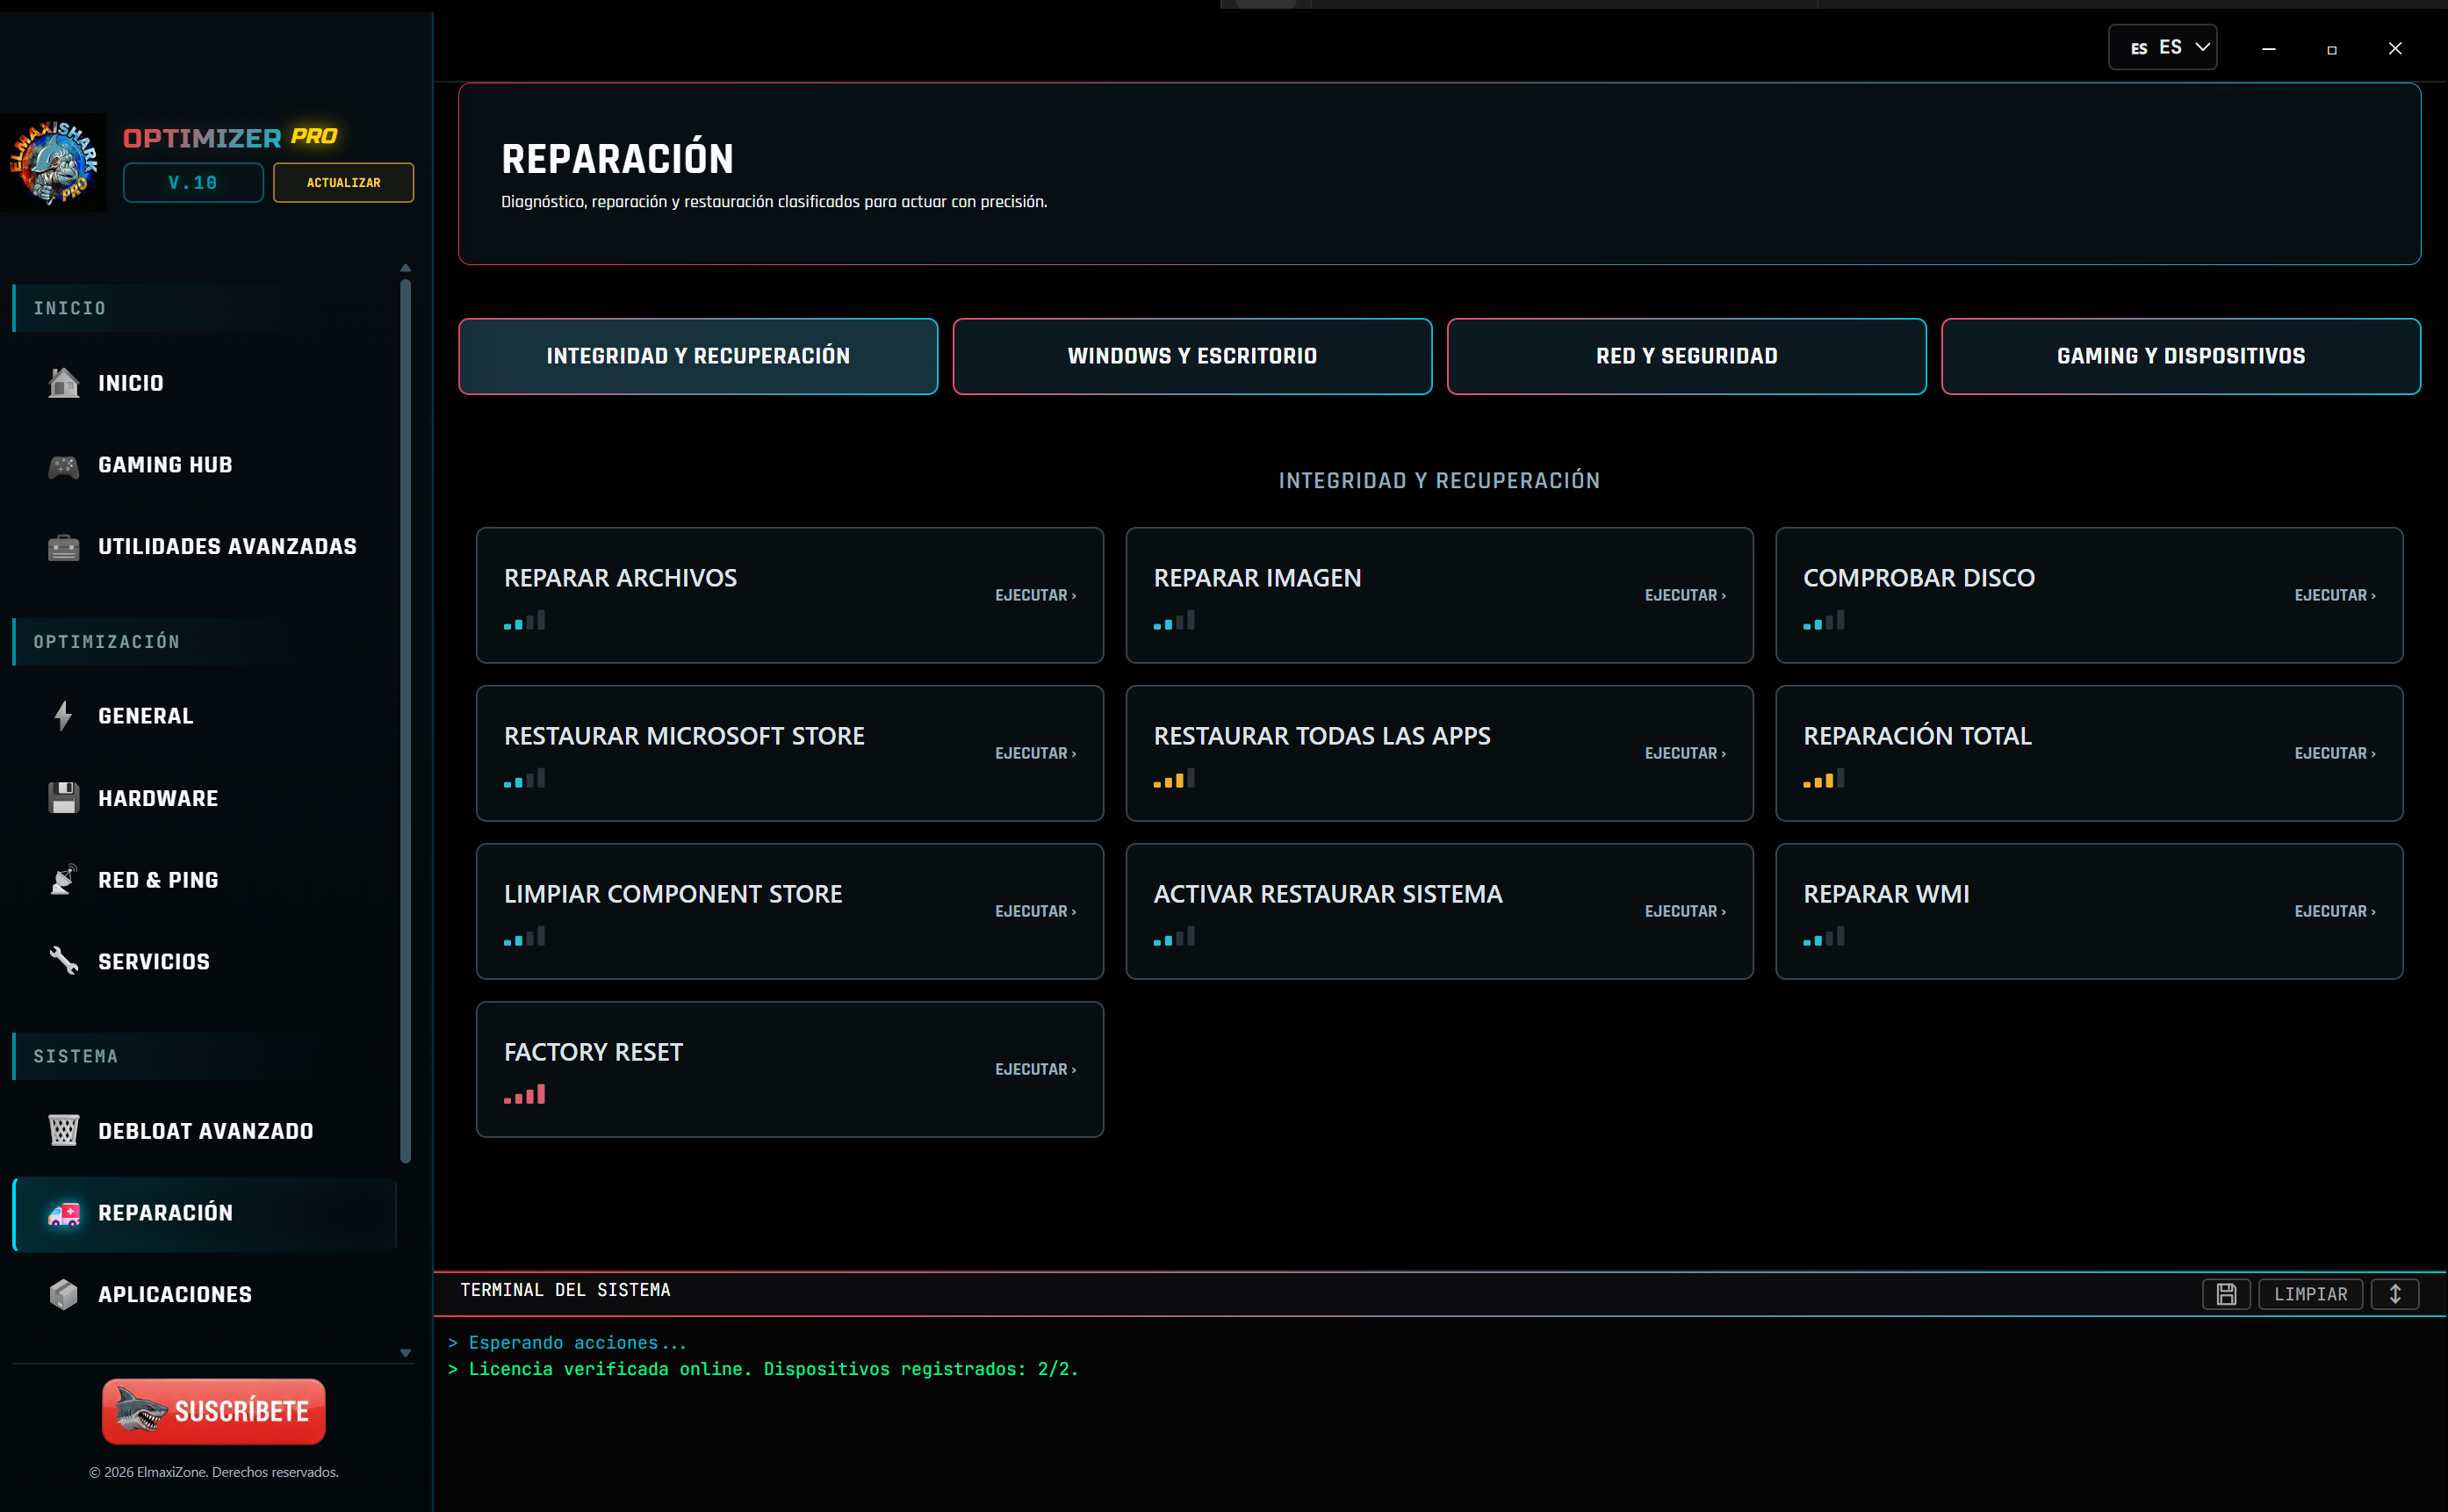Run Limpiar Component Store

pos(1035,911)
